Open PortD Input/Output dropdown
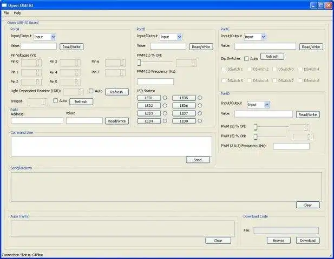 [258, 105]
